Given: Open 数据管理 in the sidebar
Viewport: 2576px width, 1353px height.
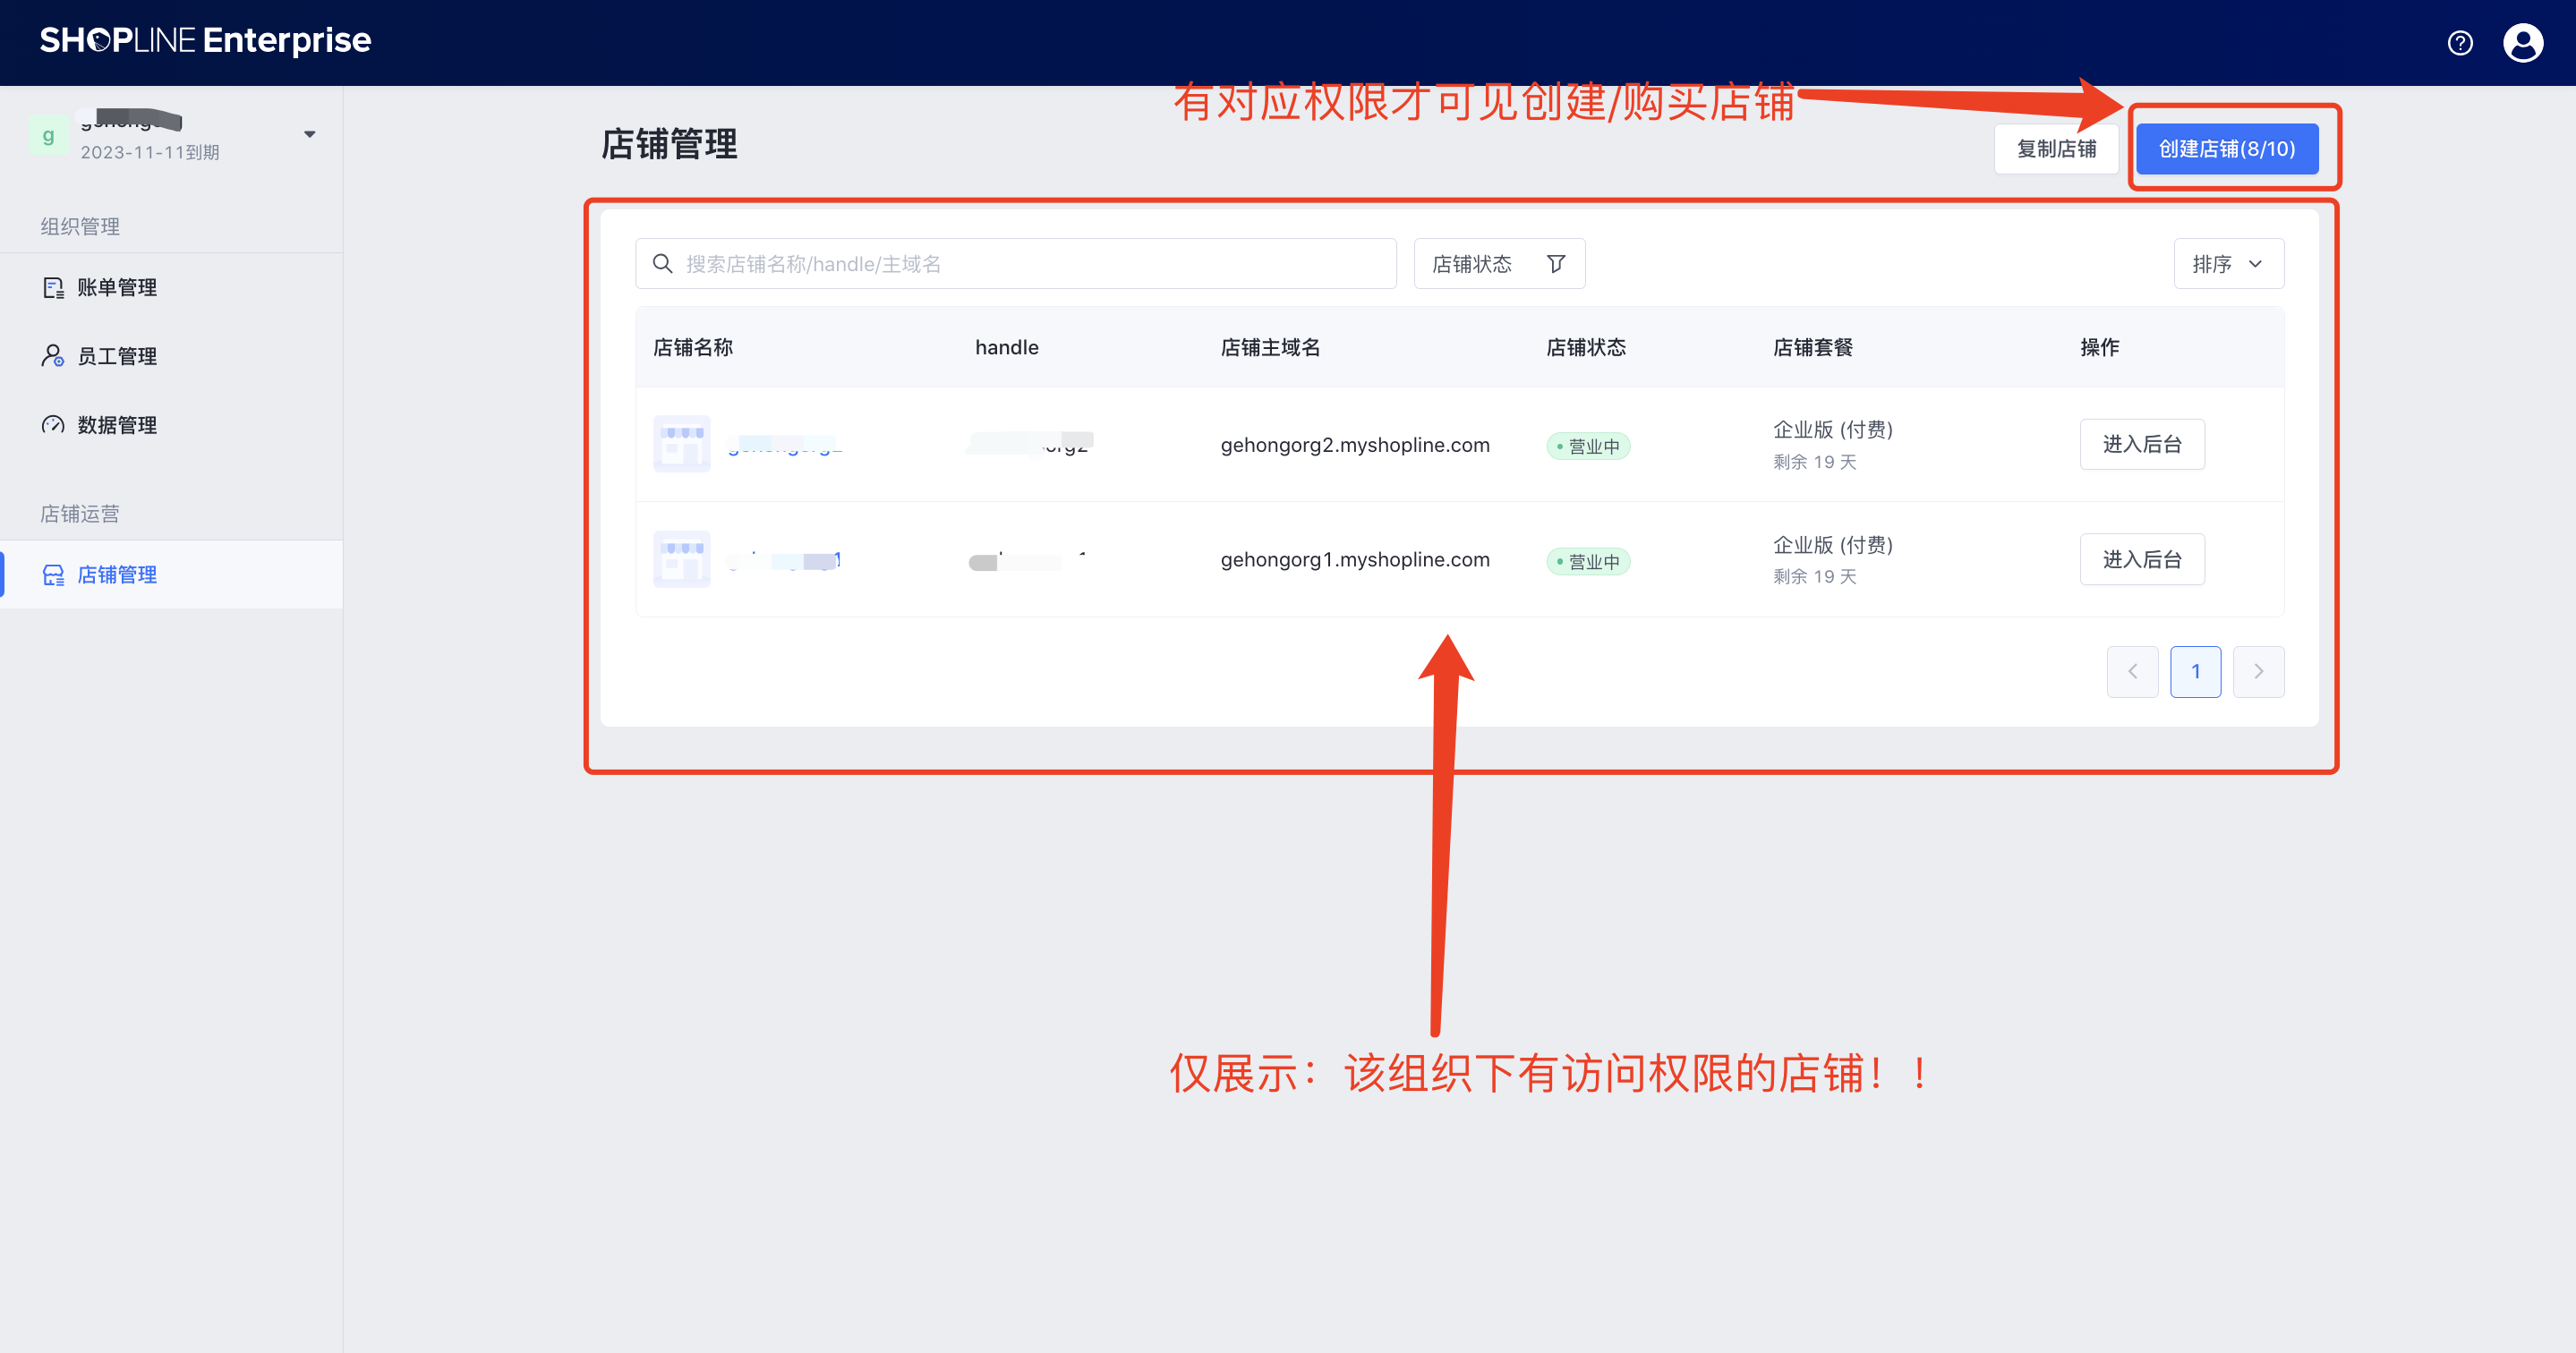Looking at the screenshot, I should click(x=117, y=426).
